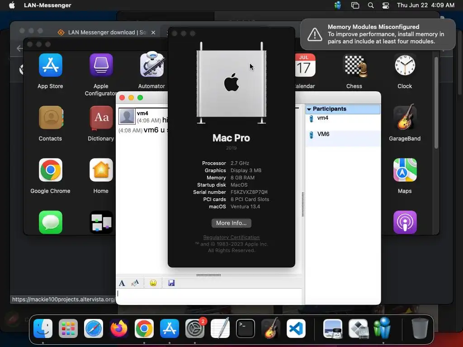Open App Store from the Dock

170,328
